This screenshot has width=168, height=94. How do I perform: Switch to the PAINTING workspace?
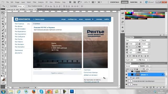134,2
